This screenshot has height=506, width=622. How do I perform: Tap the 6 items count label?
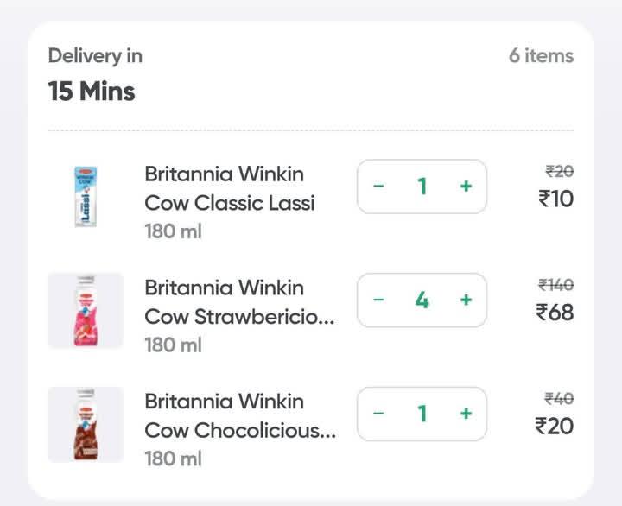[x=541, y=56]
